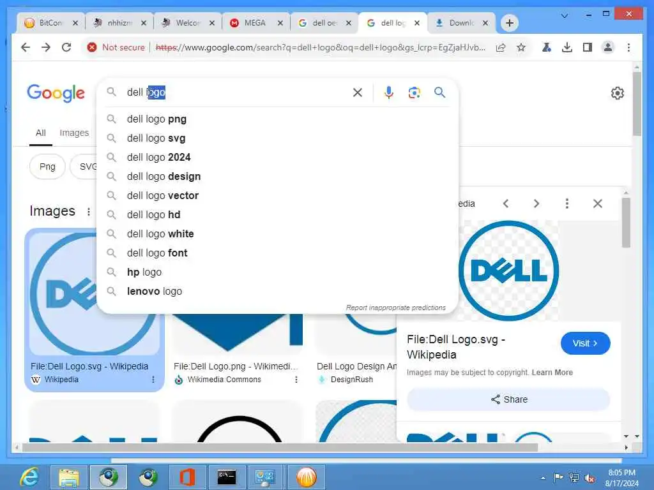The height and width of the screenshot is (490, 654).
Task: Open Internet Explorer from the taskbar
Action: point(29,477)
